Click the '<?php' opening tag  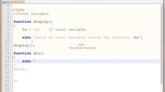(x=19, y=10)
